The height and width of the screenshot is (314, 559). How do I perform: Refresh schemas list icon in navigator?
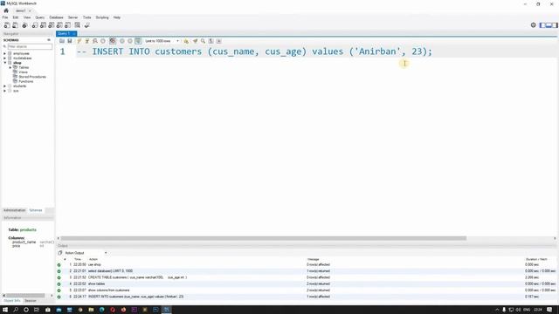[49, 40]
